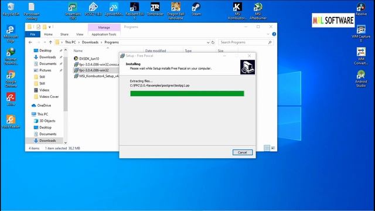Viewport: 375px width, 211px height.
Task: Click the Explorer help question mark icon
Action: (x=274, y=34)
